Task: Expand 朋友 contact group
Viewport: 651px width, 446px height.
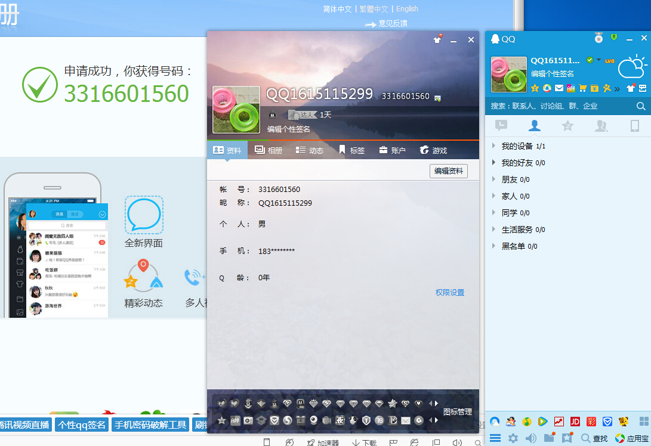Action: 493,179
